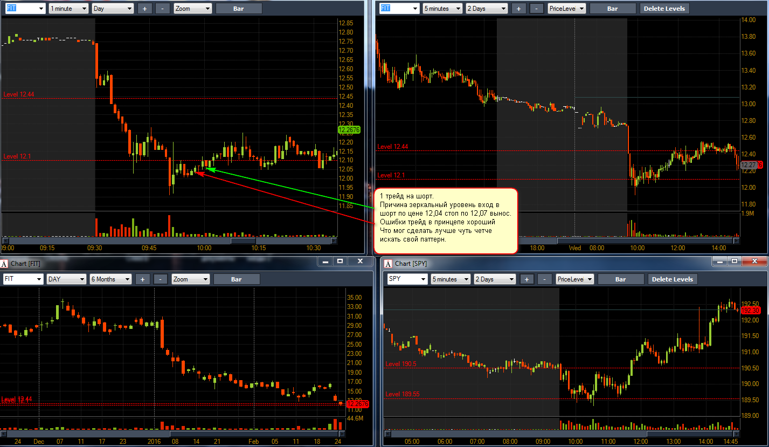
Task: Click the app icon in the Chart [FIT] title bar
Action: point(5,264)
